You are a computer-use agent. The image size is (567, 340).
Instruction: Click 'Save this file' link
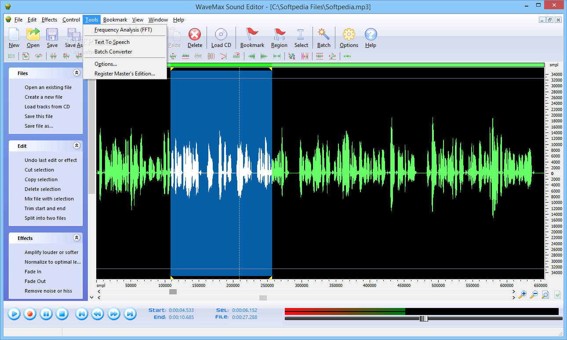pos(39,116)
